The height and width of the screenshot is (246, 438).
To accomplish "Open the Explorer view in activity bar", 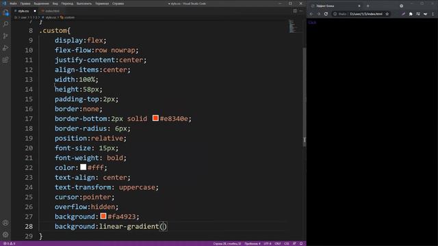I will click(x=5, y=12).
